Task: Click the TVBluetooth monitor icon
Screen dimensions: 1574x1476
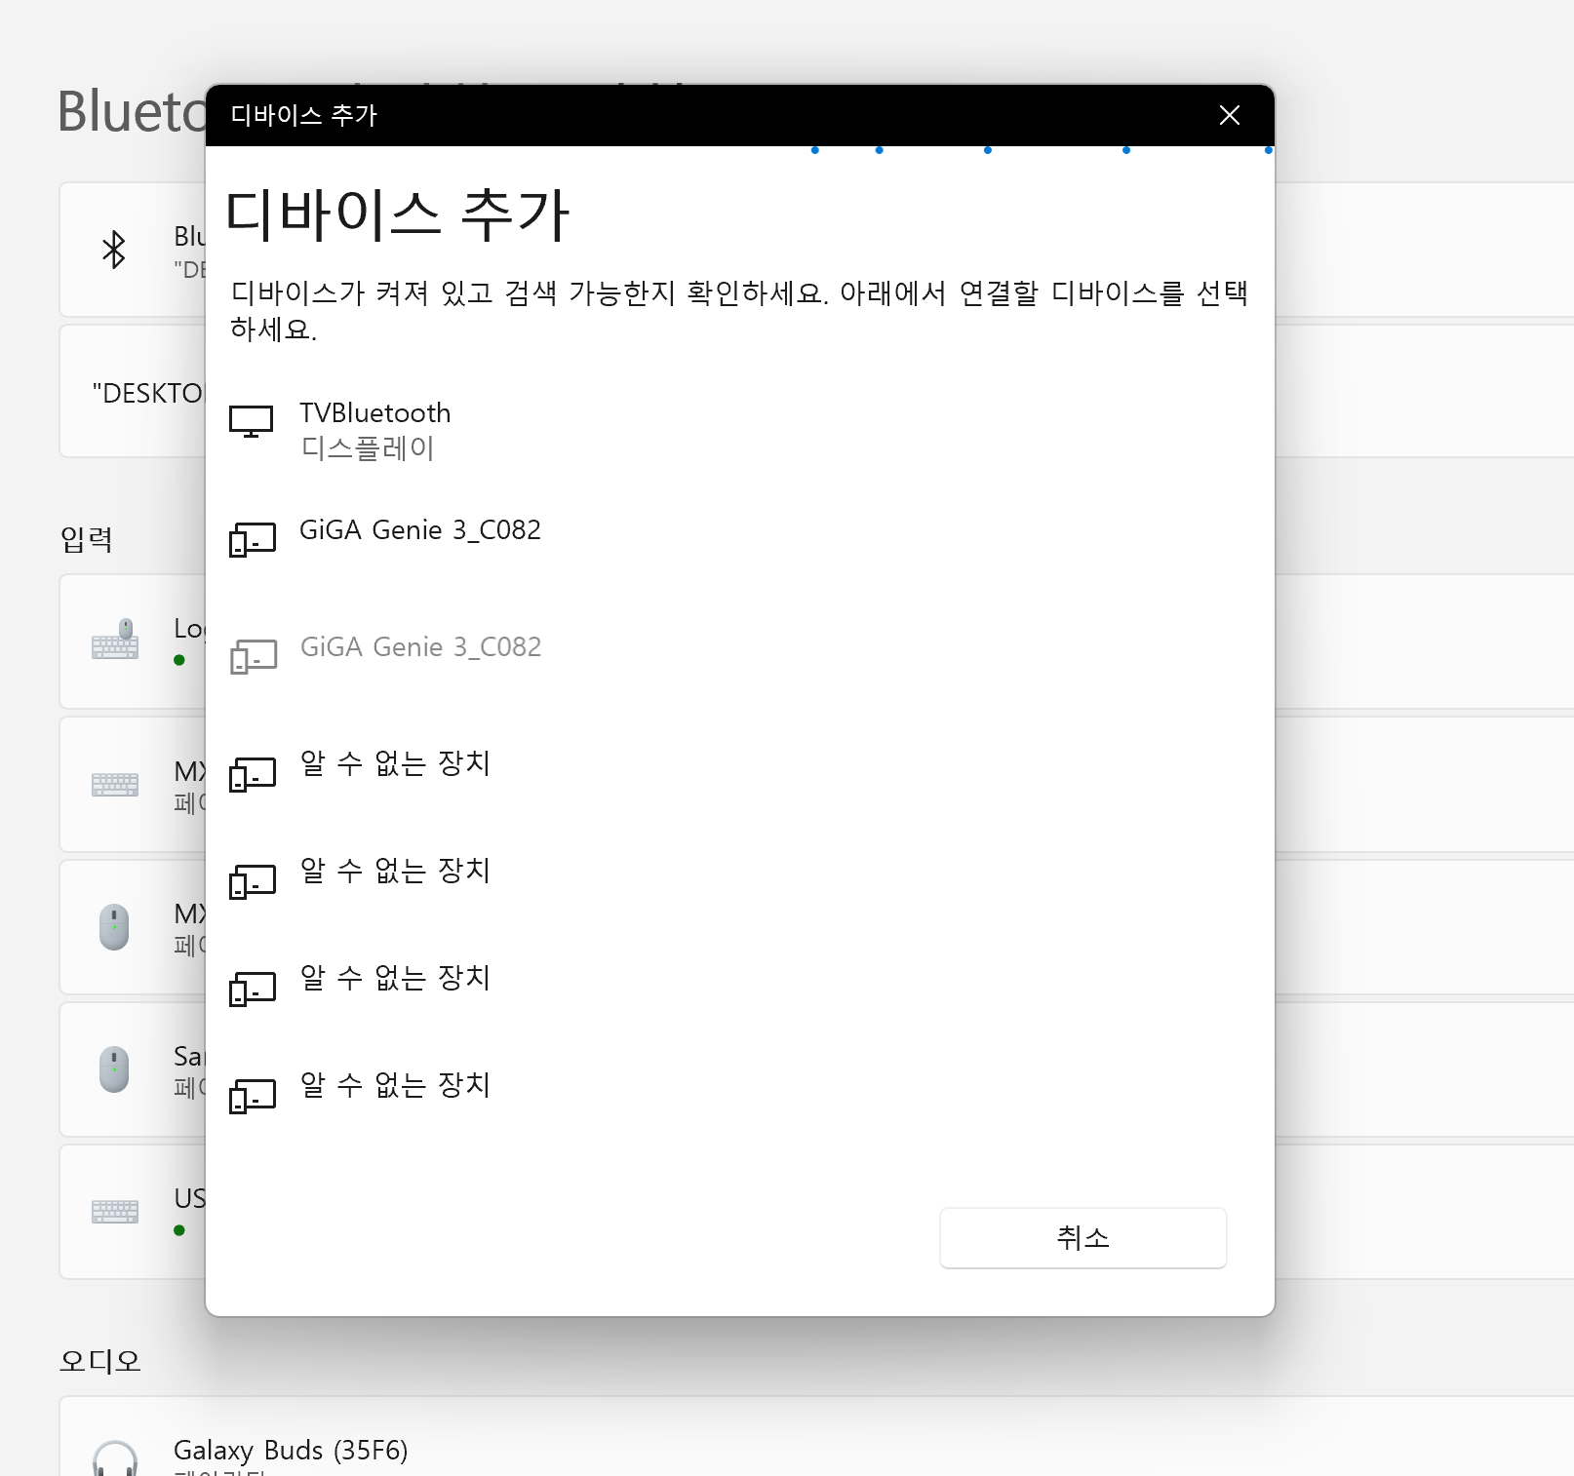Action: pos(251,421)
